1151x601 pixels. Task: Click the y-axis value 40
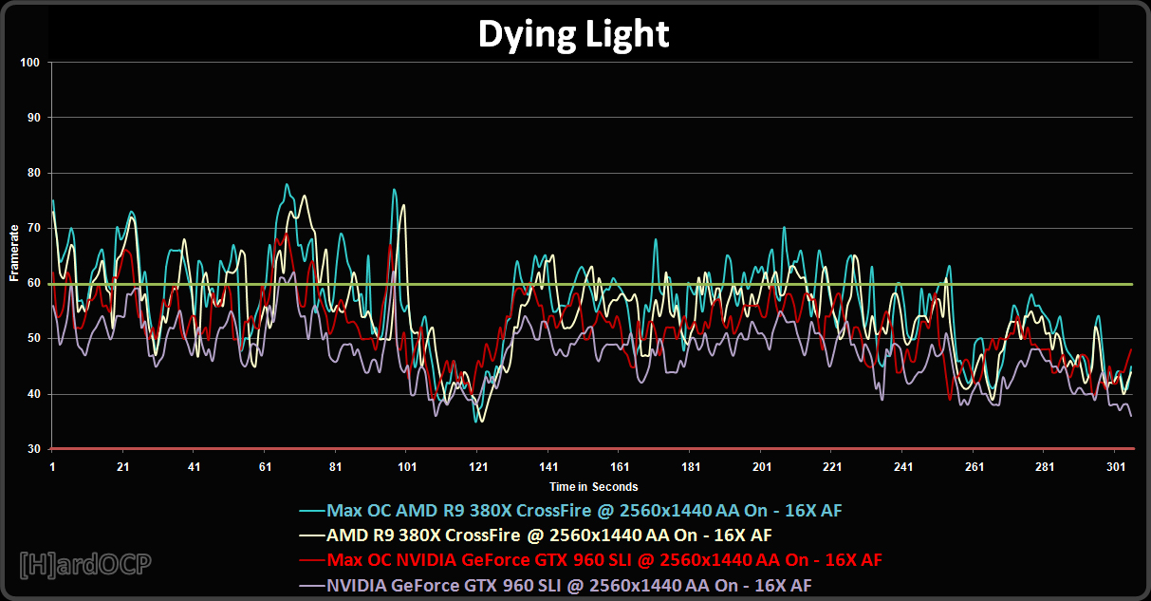click(32, 393)
